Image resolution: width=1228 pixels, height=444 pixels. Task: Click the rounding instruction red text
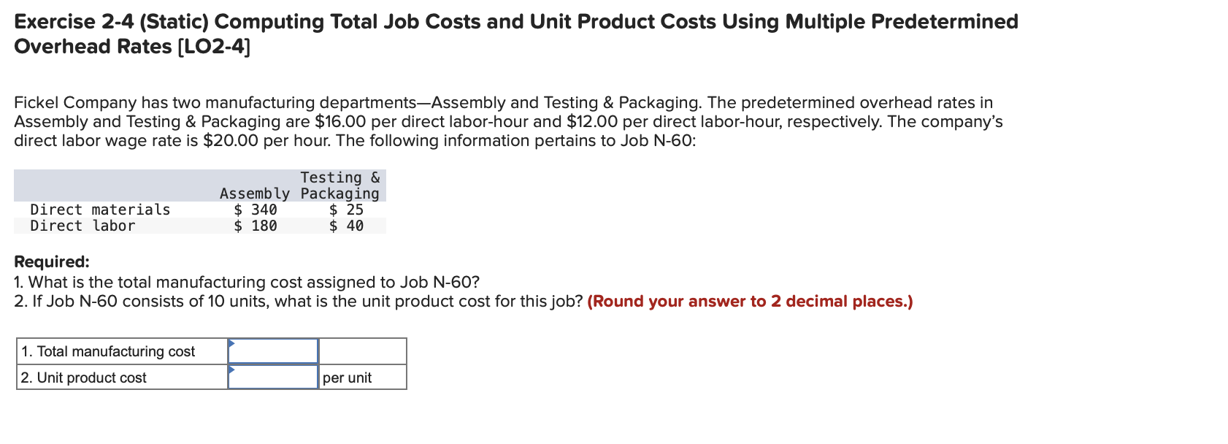coord(751,301)
